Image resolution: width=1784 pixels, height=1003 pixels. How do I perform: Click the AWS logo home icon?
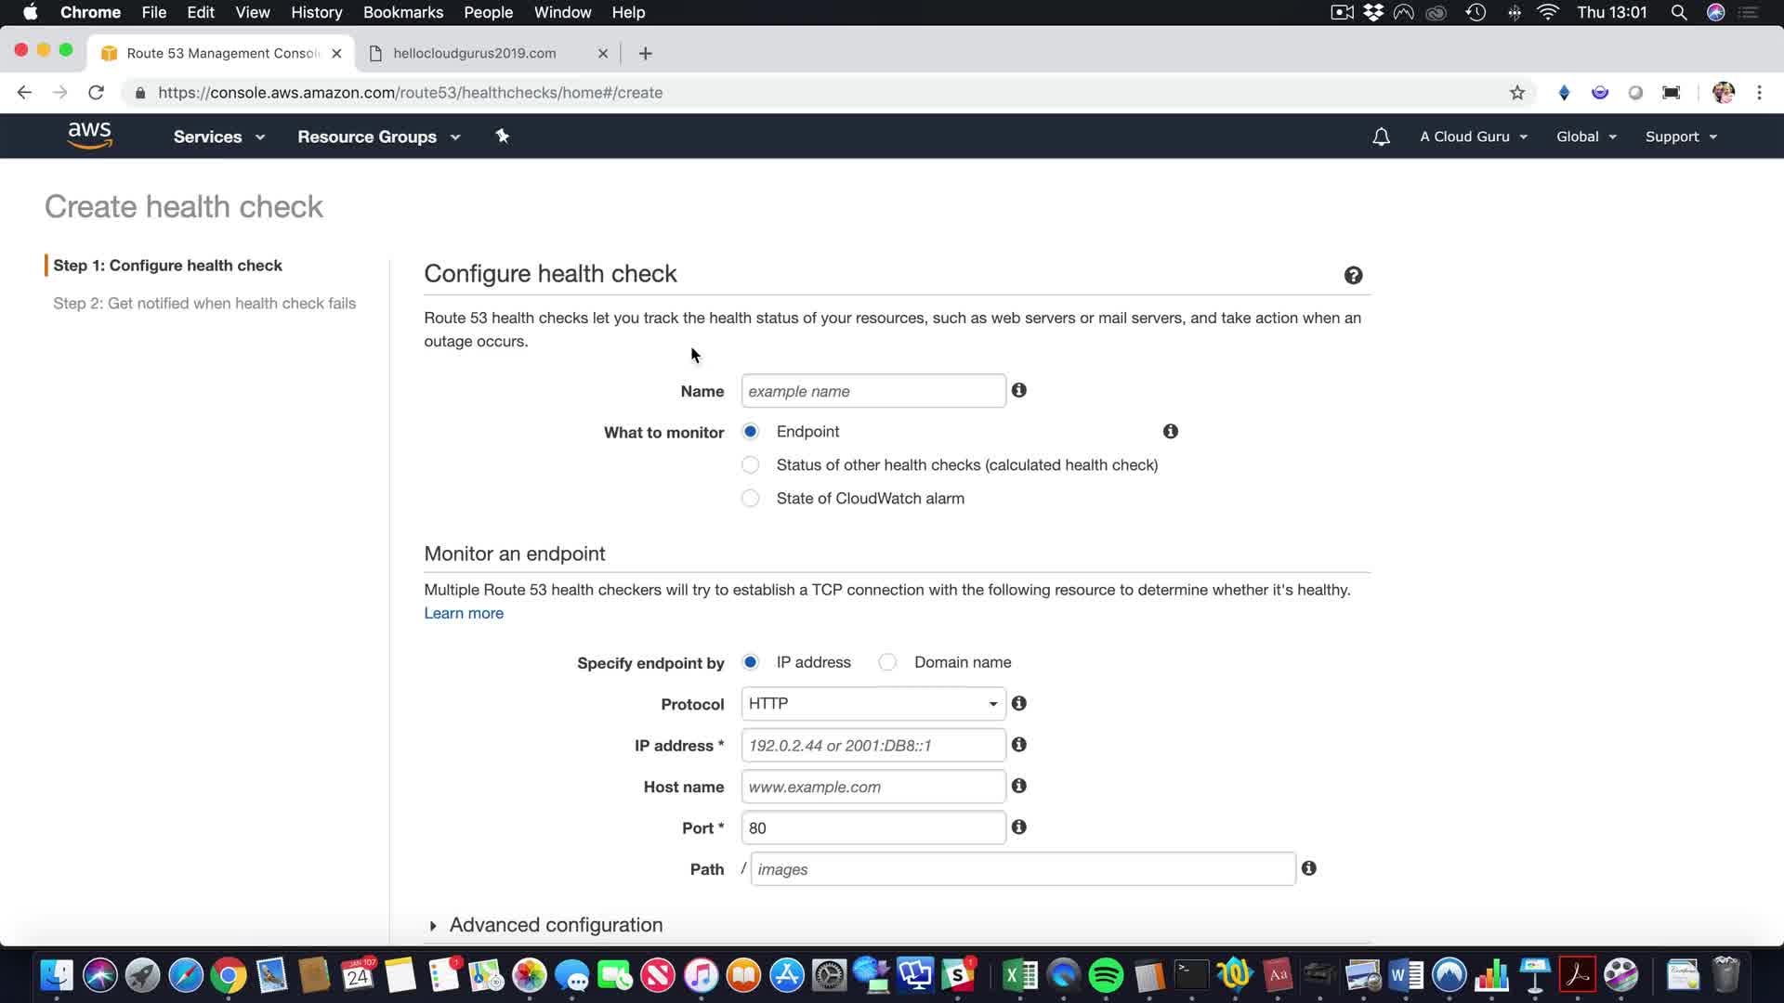coord(89,136)
